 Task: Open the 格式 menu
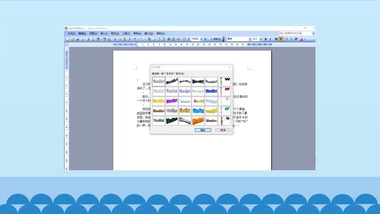point(115,34)
